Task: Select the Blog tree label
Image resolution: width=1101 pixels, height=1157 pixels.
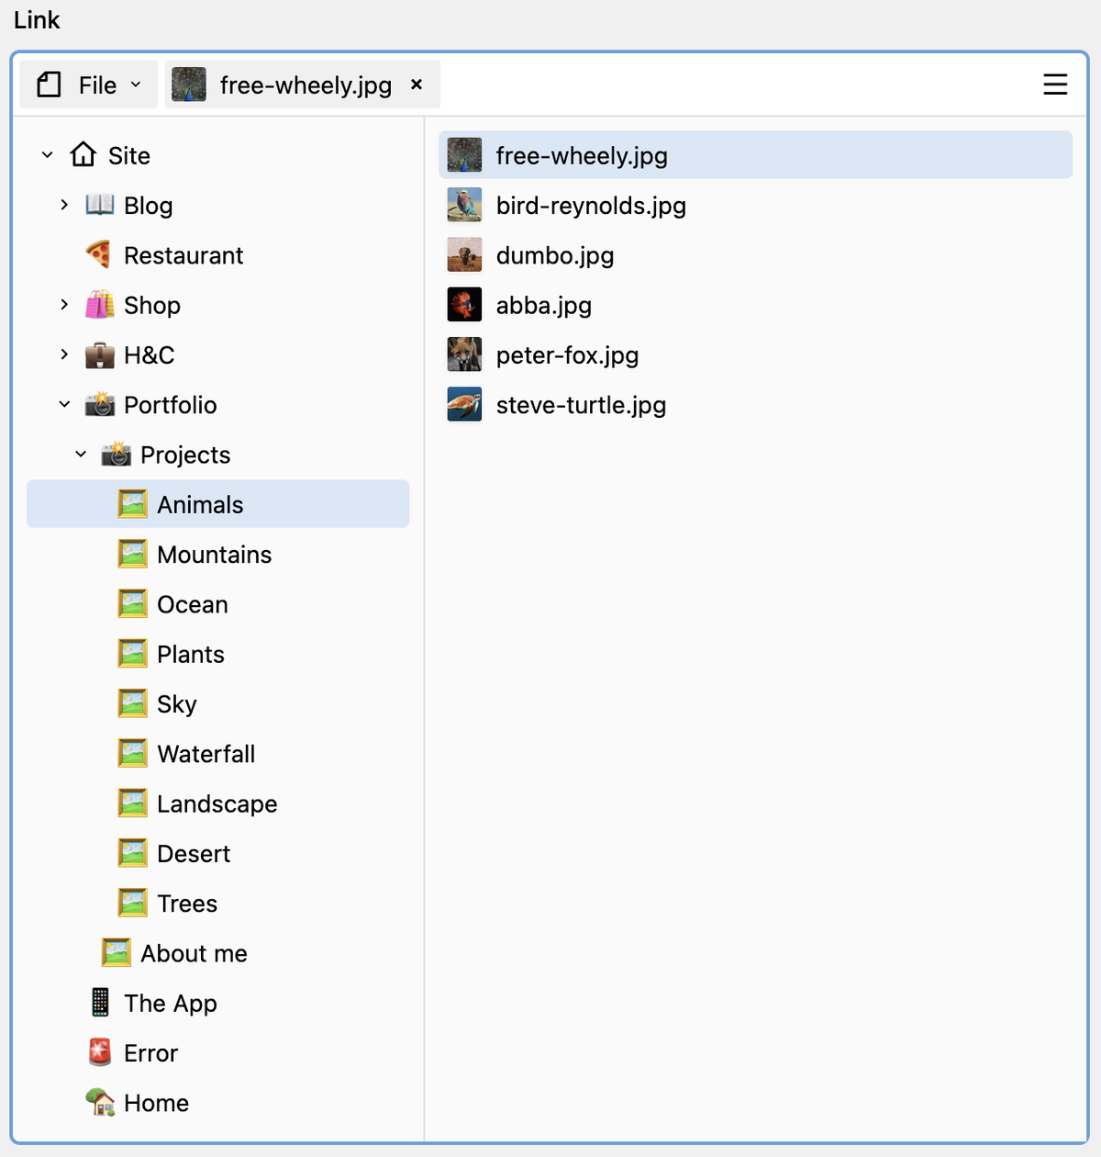Action: (x=149, y=206)
